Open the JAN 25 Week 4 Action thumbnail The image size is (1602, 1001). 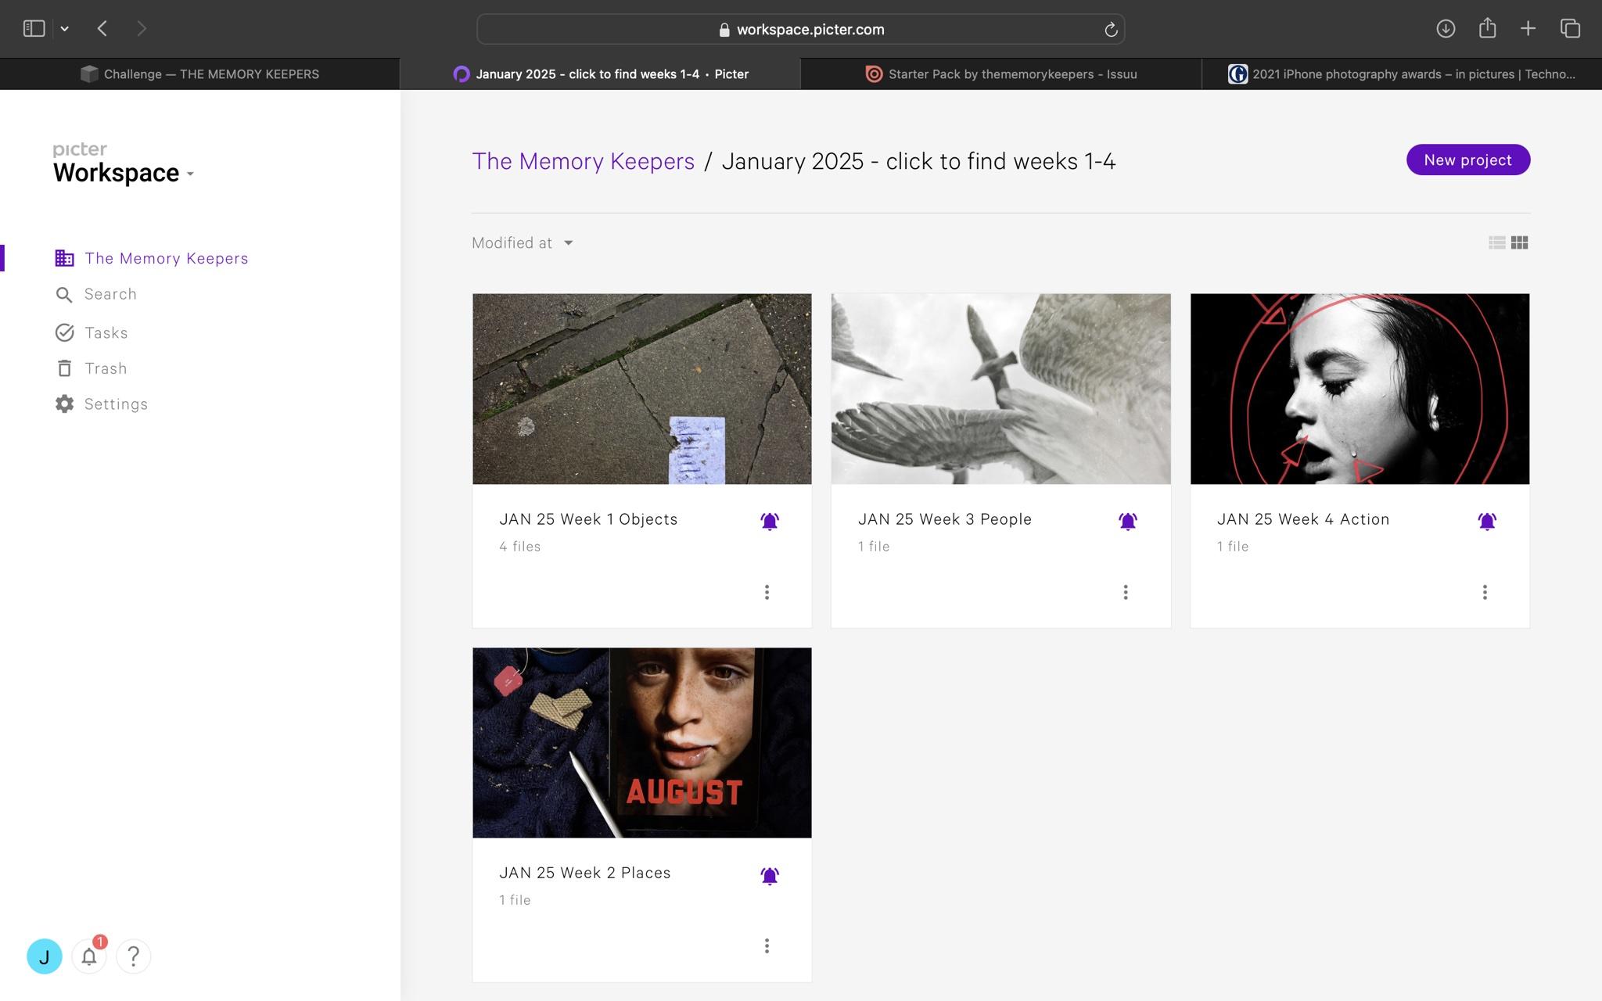point(1360,389)
